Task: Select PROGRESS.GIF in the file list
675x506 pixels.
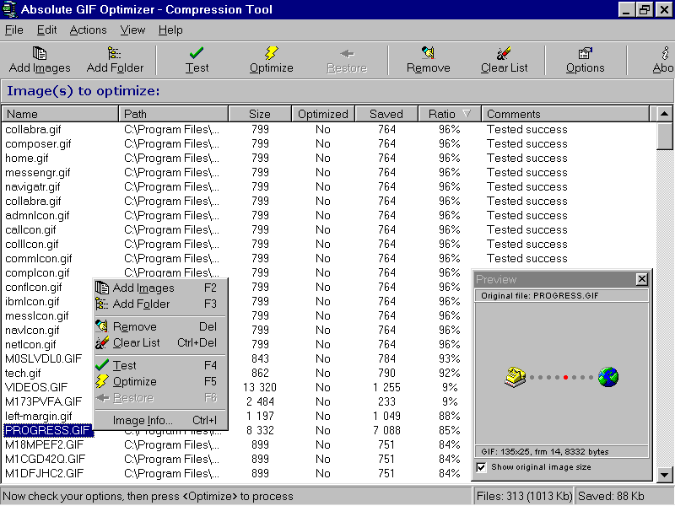Action: click(x=48, y=430)
